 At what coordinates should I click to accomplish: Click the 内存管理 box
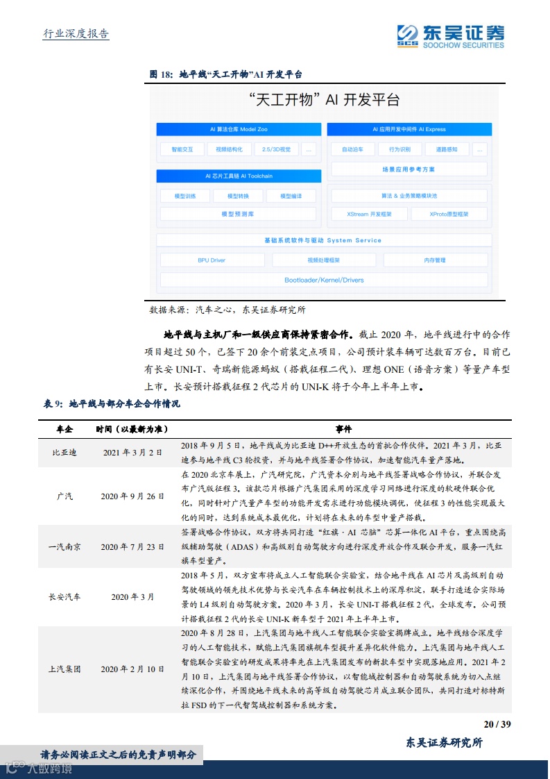click(436, 260)
